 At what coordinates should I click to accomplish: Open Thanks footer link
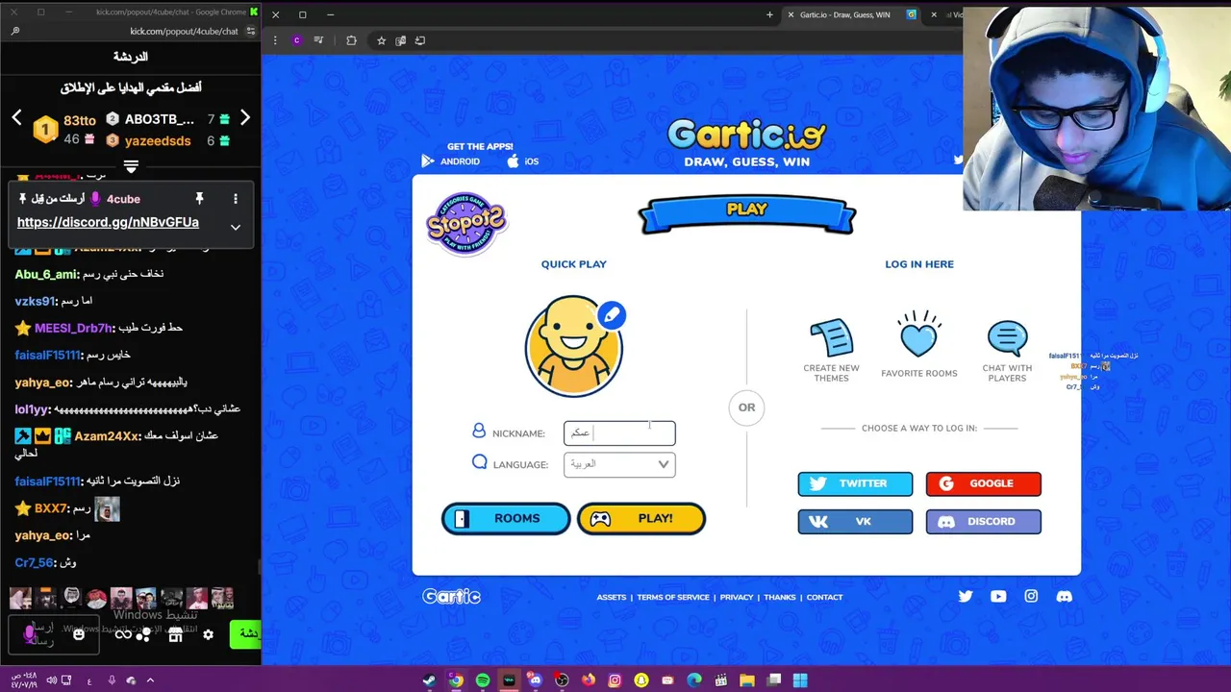pos(780,597)
